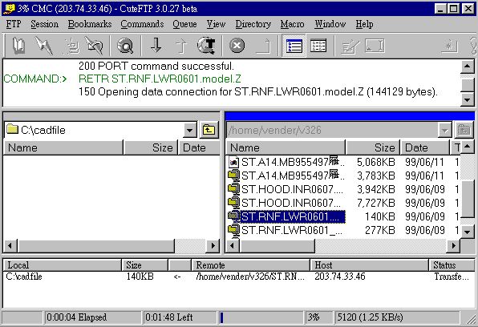Click the queue Host column header
The height and width of the screenshot is (327, 478).
point(369,264)
